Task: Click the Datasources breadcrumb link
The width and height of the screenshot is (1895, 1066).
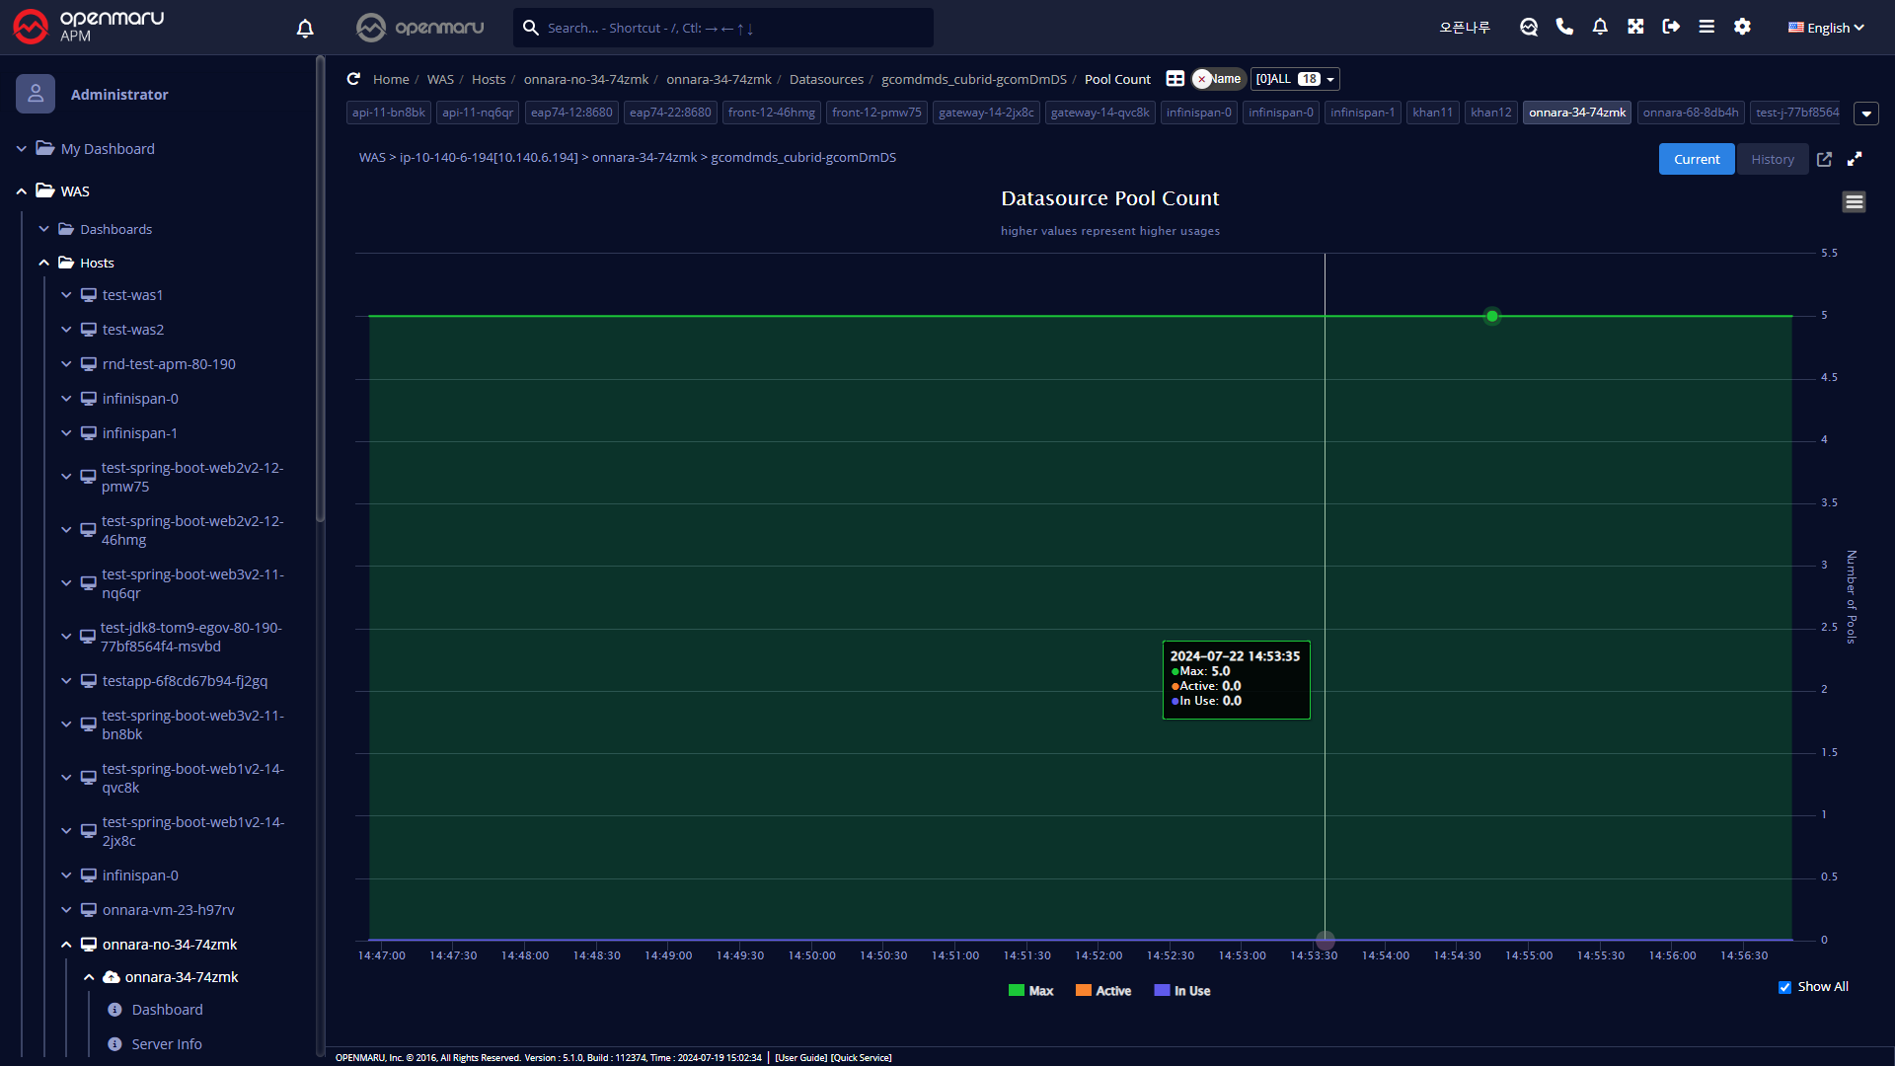Action: coord(826,79)
